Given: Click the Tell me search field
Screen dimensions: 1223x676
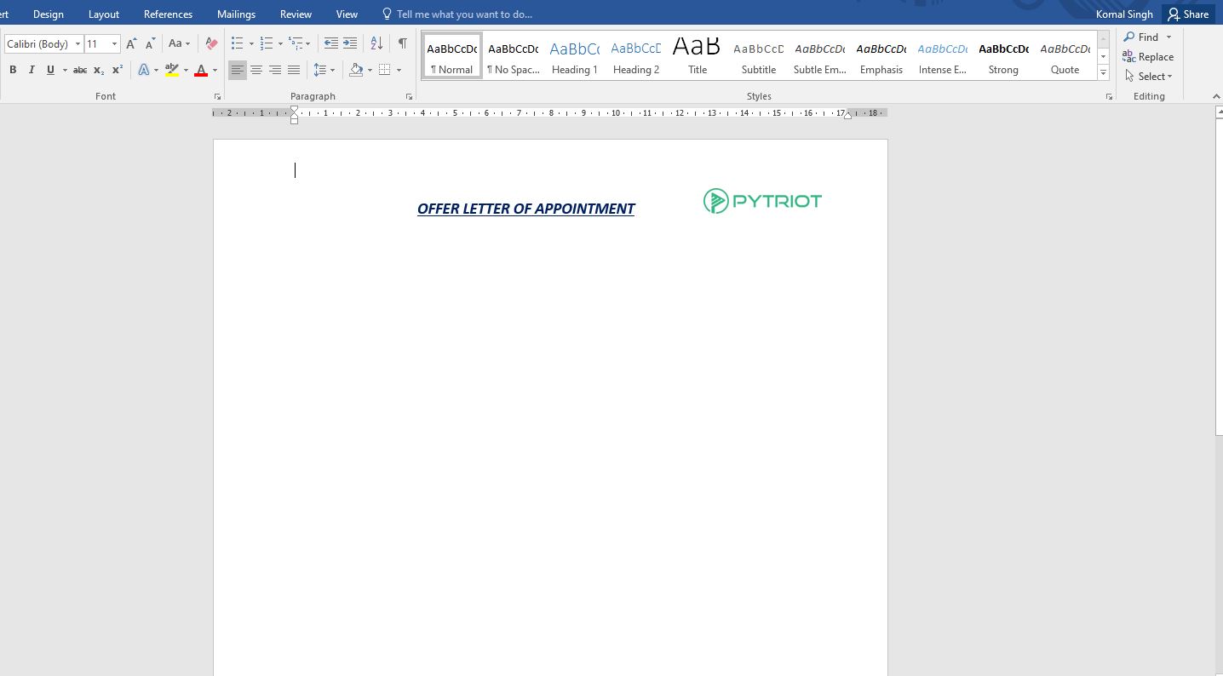Looking at the screenshot, I should (x=464, y=14).
